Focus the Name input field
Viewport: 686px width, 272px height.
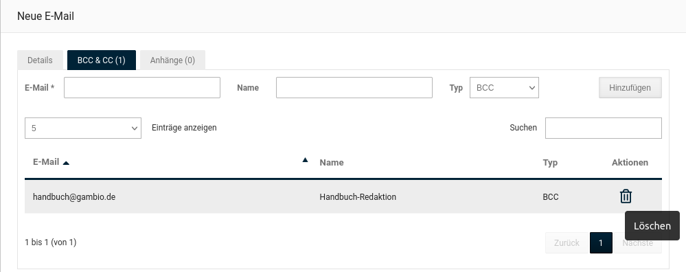(354, 87)
